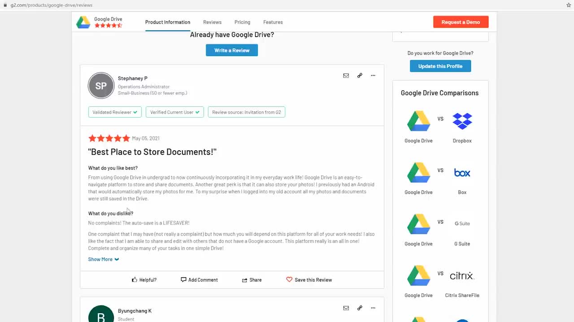The width and height of the screenshot is (574, 322).
Task: Open reviewer name Stephaney P
Action: (133, 78)
